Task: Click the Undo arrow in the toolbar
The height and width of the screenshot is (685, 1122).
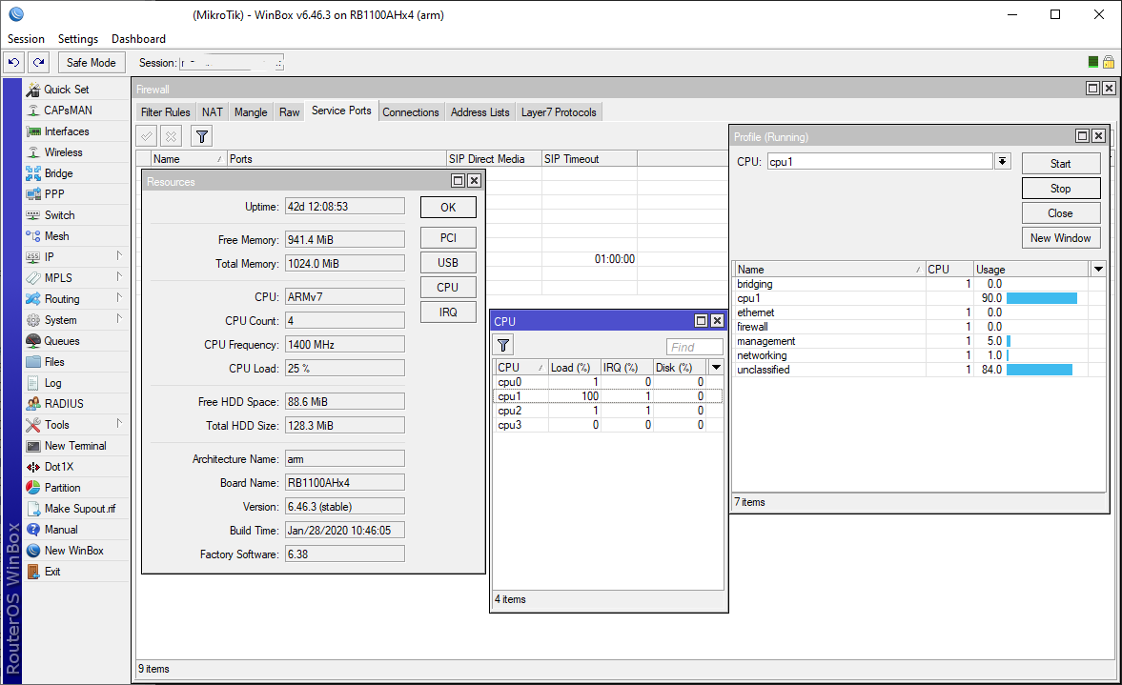Action: pos(13,62)
